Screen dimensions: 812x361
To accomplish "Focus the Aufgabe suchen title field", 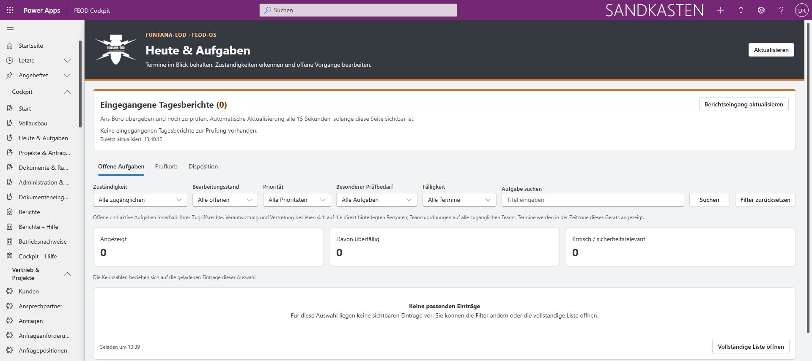I will (x=593, y=200).
